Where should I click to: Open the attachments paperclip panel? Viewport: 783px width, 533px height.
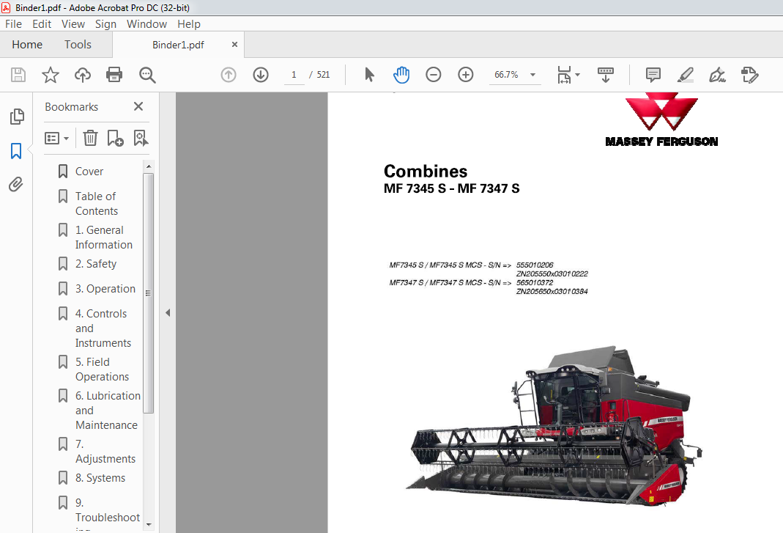pos(16,185)
